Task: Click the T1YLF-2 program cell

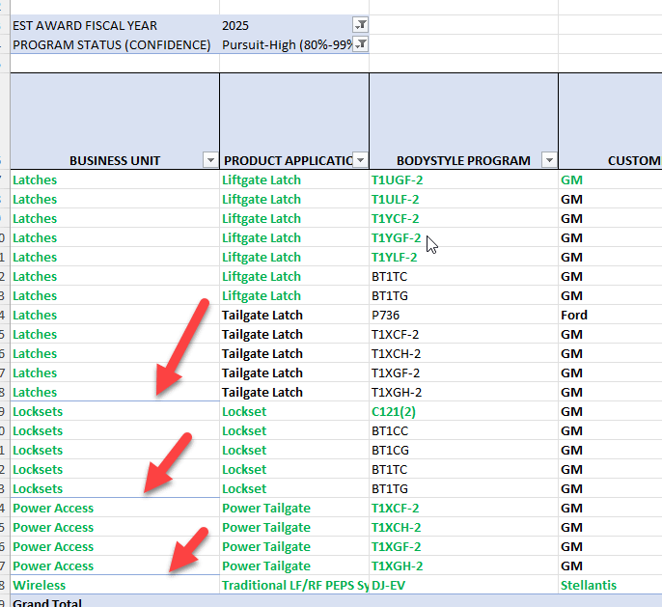Action: point(395,257)
